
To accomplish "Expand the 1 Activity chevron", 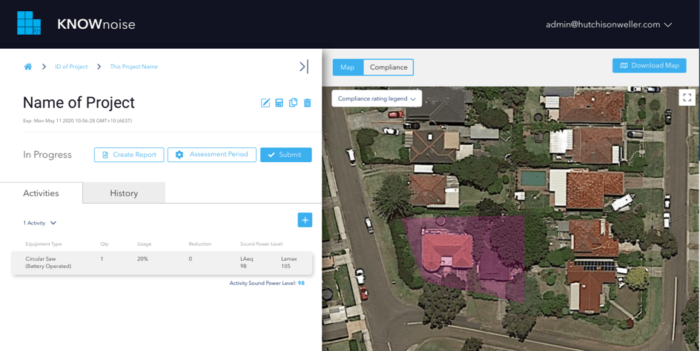I will pos(53,223).
